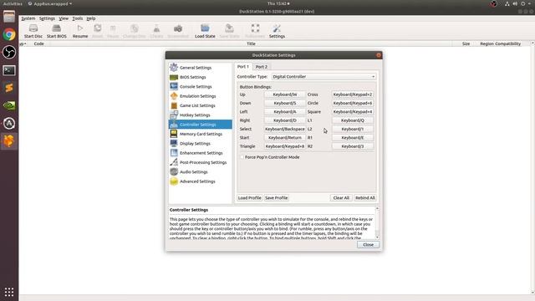Click the help text scrollbar
535x301 pixels.
pyautogui.click(x=377, y=222)
